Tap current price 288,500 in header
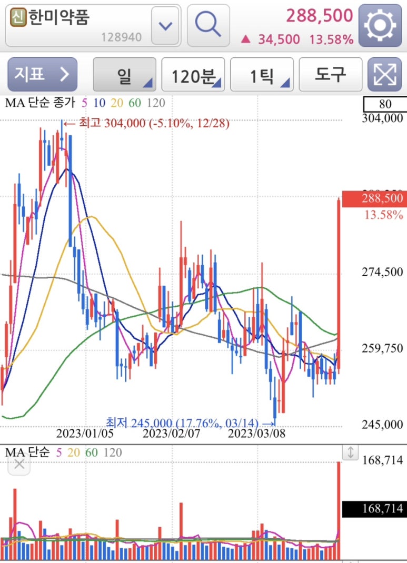 [x=320, y=16]
